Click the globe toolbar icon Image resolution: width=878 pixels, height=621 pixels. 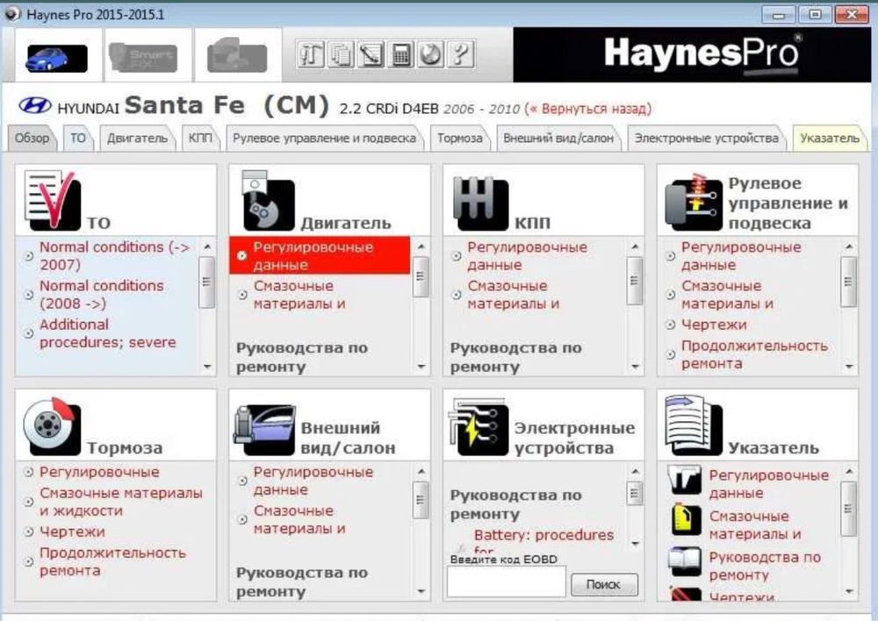point(430,55)
